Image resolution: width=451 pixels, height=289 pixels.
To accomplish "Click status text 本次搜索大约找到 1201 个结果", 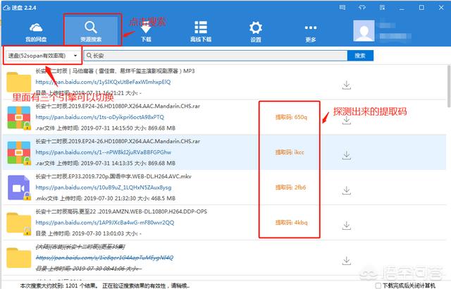I will point(59,285).
